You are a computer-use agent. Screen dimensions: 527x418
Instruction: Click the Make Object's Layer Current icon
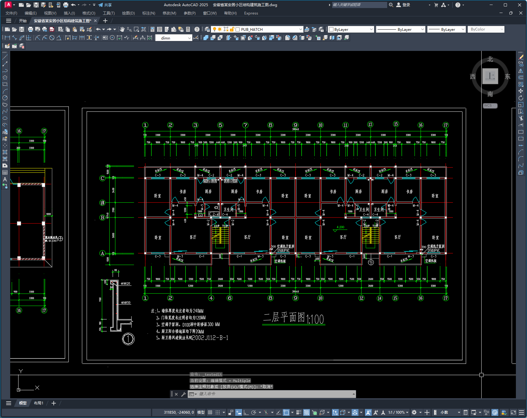point(307,29)
